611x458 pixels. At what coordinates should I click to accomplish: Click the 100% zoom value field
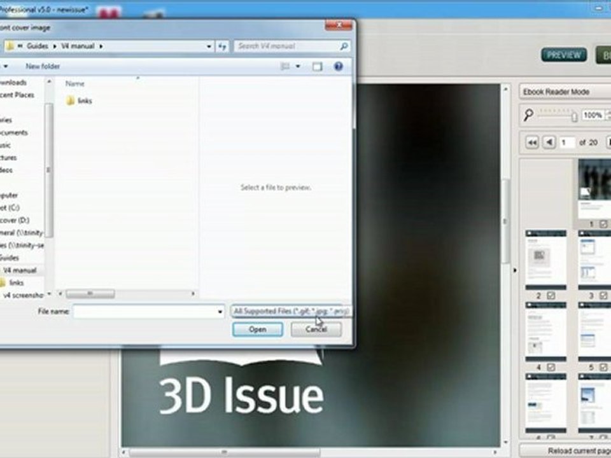[593, 115]
